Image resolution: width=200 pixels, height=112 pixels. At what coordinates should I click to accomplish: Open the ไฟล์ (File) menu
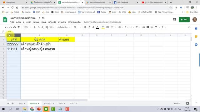[x=12, y=22]
